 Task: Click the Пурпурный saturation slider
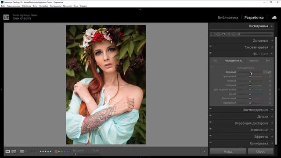click(x=250, y=103)
